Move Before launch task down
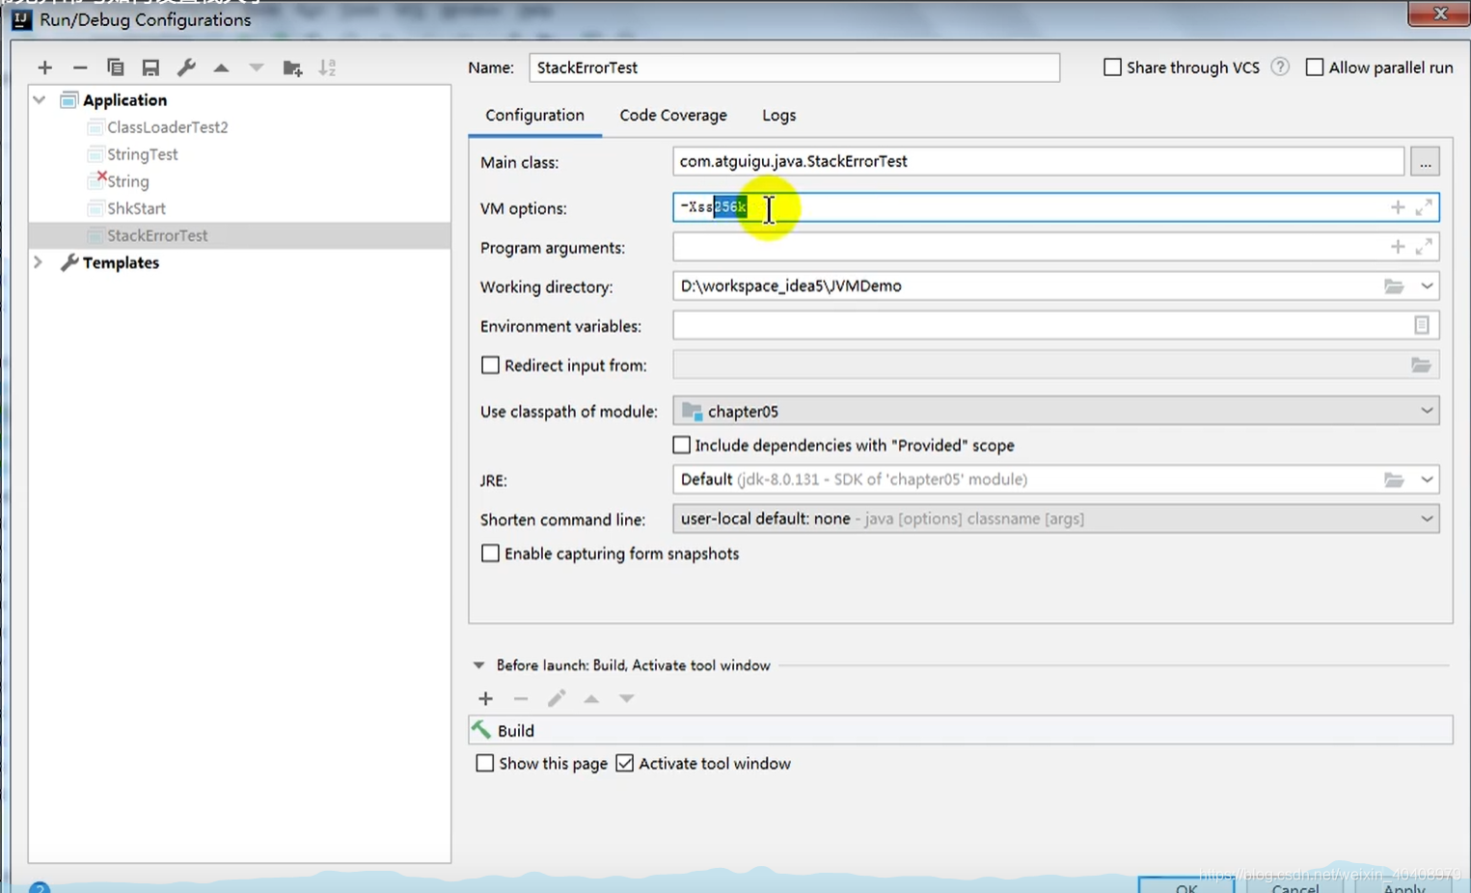1471x893 pixels. (x=627, y=698)
